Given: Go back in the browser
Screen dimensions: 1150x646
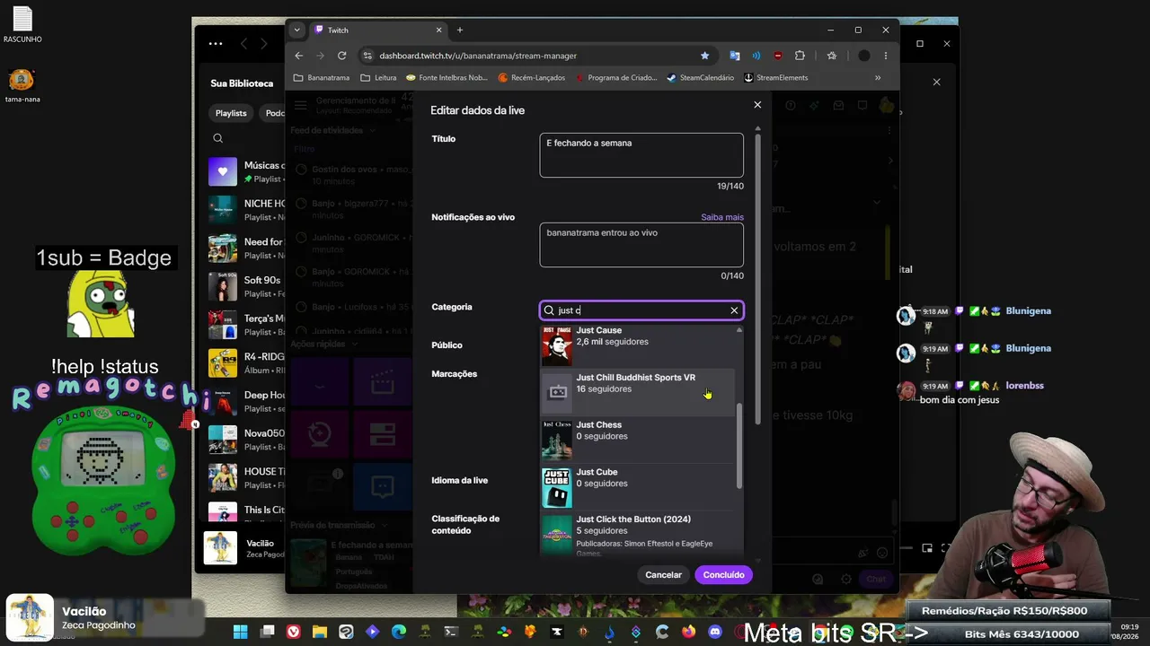Looking at the screenshot, I should 299,56.
